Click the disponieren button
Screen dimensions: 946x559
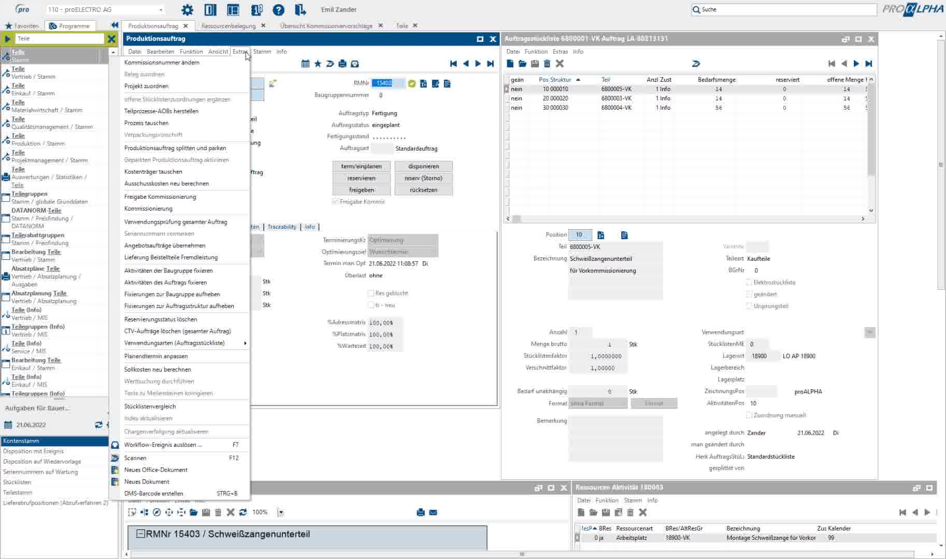coord(423,166)
